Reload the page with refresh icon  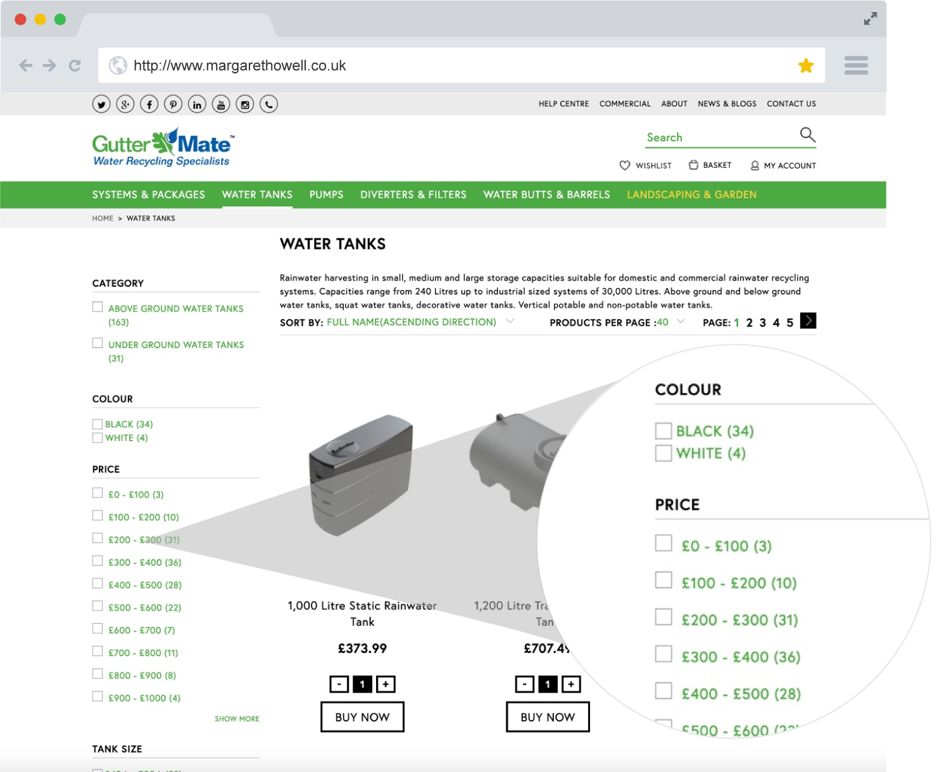75,65
